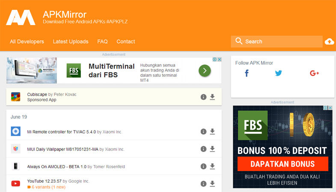Screen dimensions: 336x192
Task: Download YouTube 12.23.57 APK
Action: tap(212, 184)
